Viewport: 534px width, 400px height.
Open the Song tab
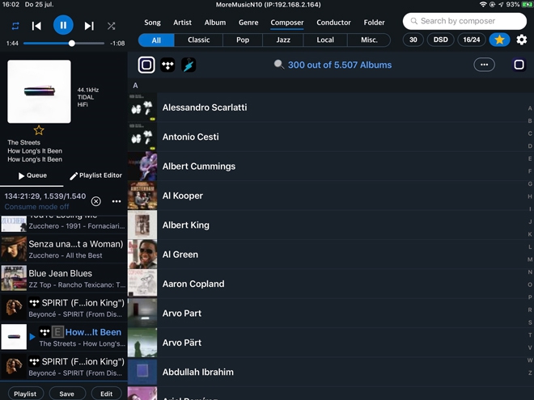152,23
